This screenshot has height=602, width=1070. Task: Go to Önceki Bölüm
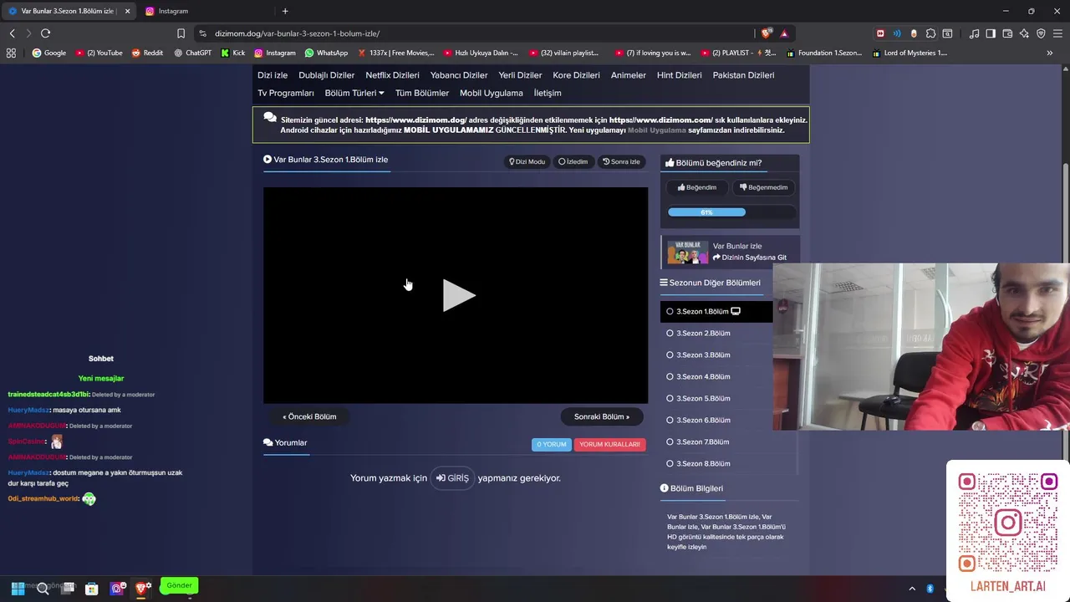pyautogui.click(x=309, y=416)
